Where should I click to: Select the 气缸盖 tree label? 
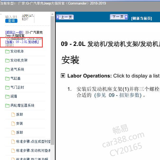tap(15, 78)
